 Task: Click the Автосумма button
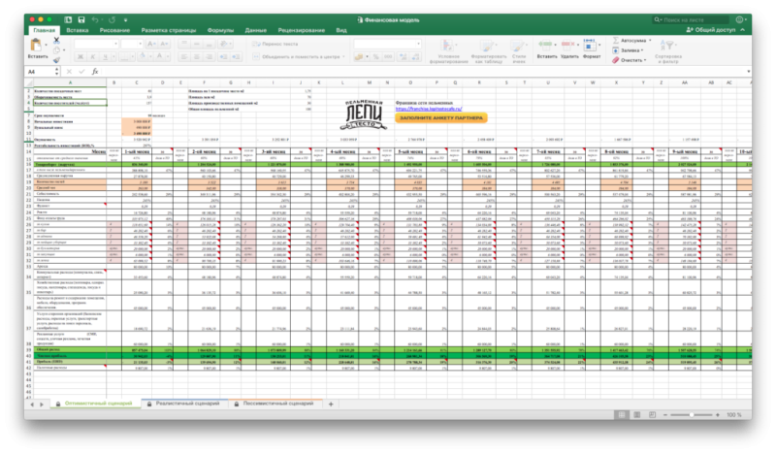coord(632,40)
